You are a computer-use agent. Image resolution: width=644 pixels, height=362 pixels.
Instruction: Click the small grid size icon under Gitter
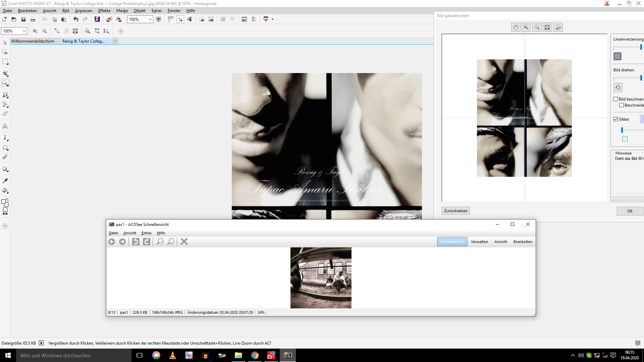click(625, 139)
